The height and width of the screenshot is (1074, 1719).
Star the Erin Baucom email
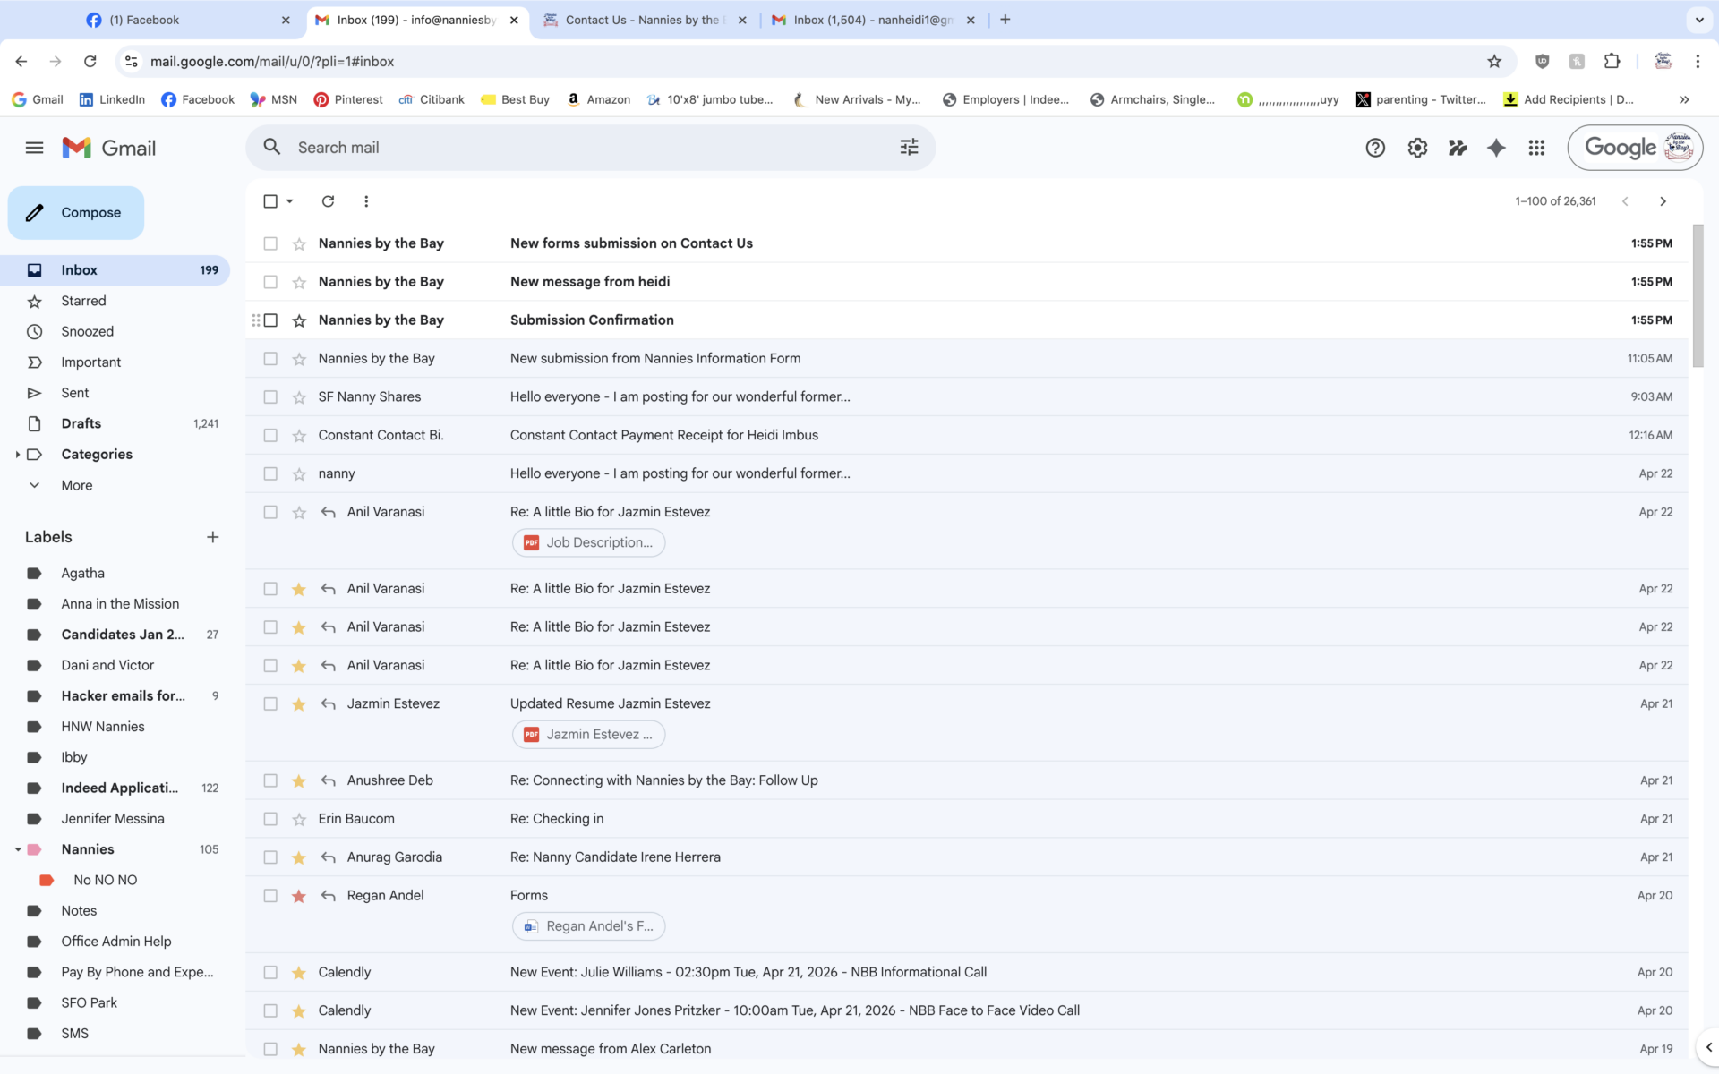point(299,819)
